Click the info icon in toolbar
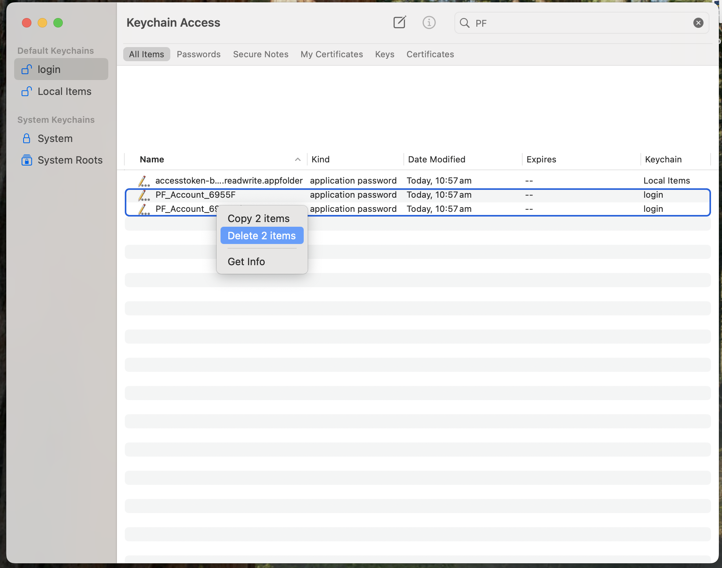 (x=429, y=23)
